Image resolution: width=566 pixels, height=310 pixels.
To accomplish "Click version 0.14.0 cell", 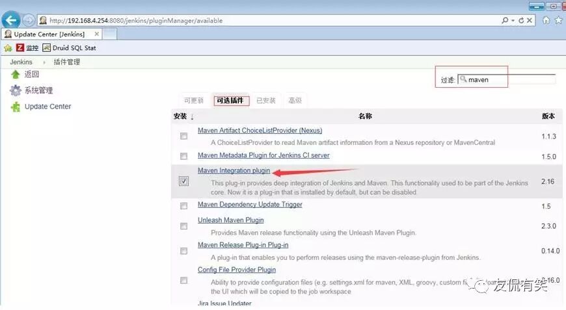I will click(x=550, y=251).
